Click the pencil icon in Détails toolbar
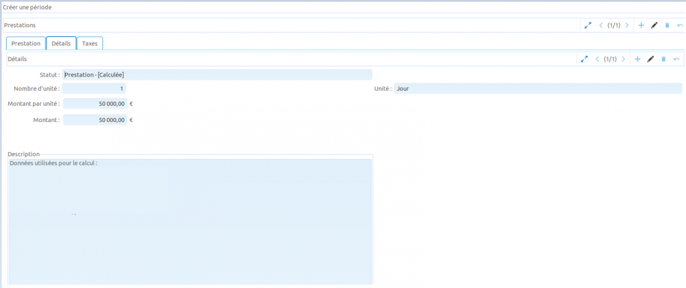Screen dimensions: 686x288 pyautogui.click(x=651, y=59)
